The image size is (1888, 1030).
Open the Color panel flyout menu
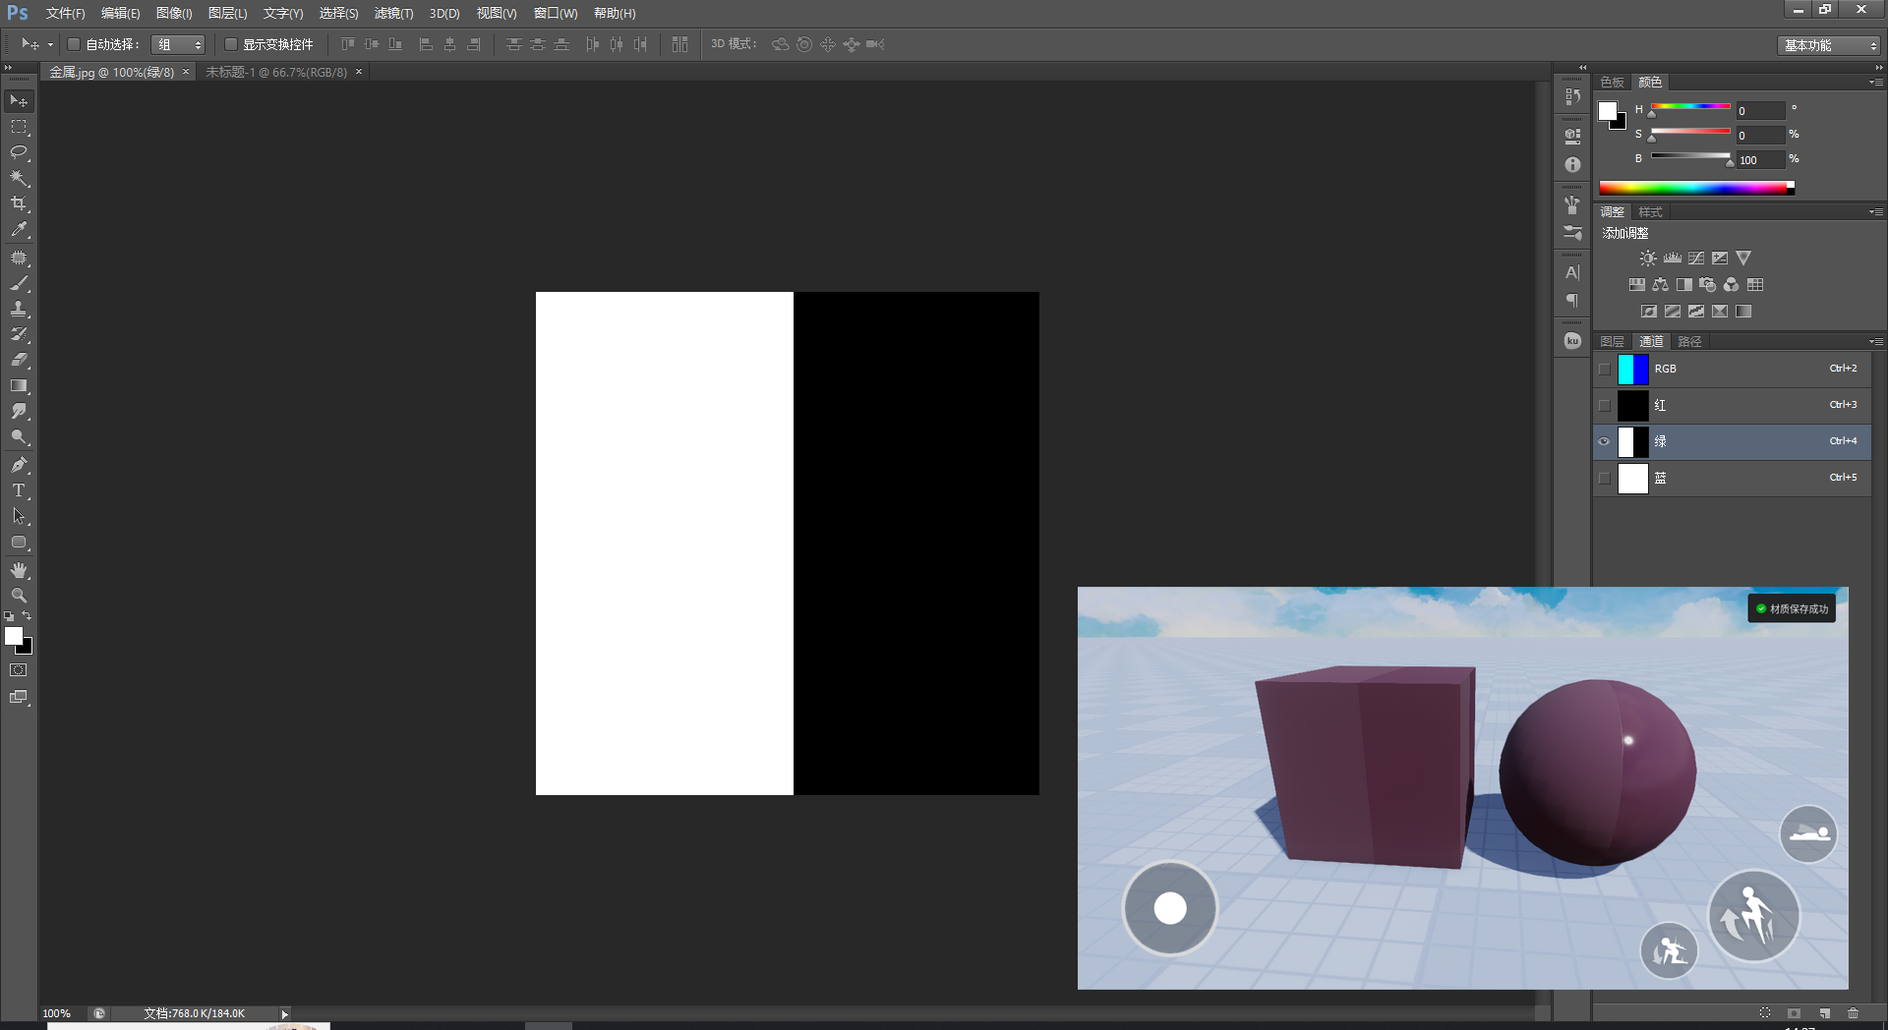[x=1876, y=83]
